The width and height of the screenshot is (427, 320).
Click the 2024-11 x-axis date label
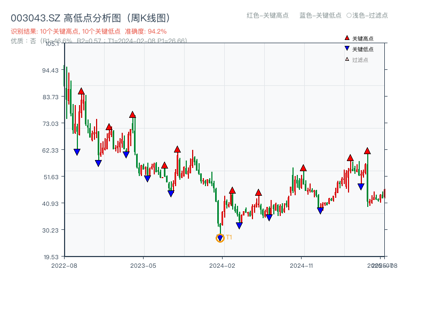[x=303, y=265]
